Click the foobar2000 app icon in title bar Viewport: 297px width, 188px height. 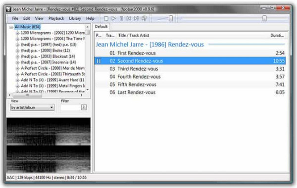[8, 9]
